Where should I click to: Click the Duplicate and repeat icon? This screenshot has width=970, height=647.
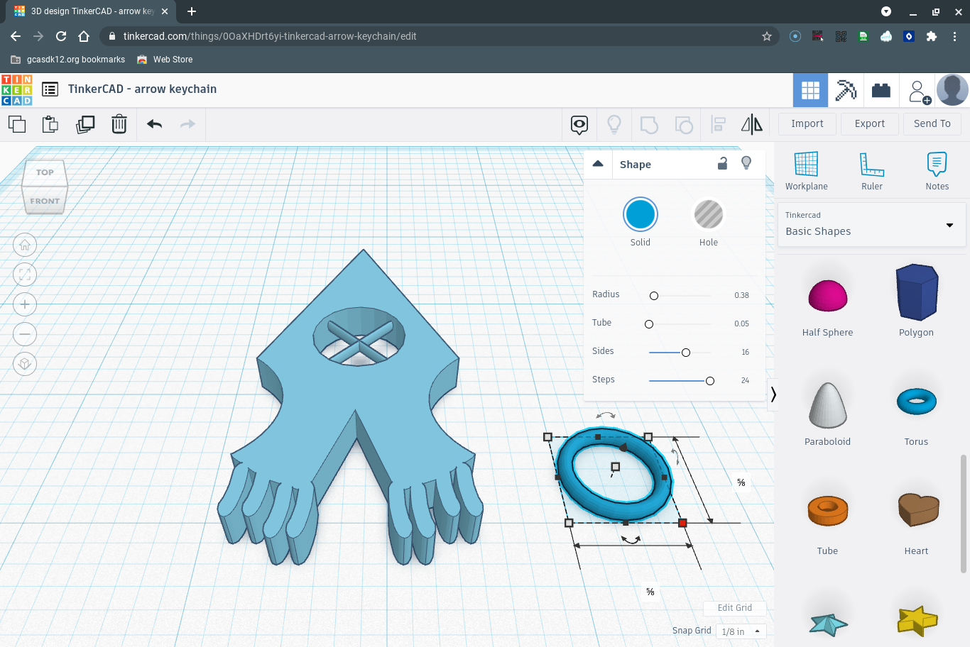click(85, 125)
